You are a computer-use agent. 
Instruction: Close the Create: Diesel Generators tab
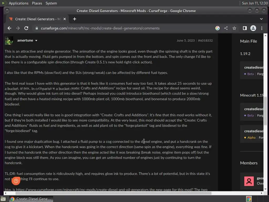tap(65, 19)
